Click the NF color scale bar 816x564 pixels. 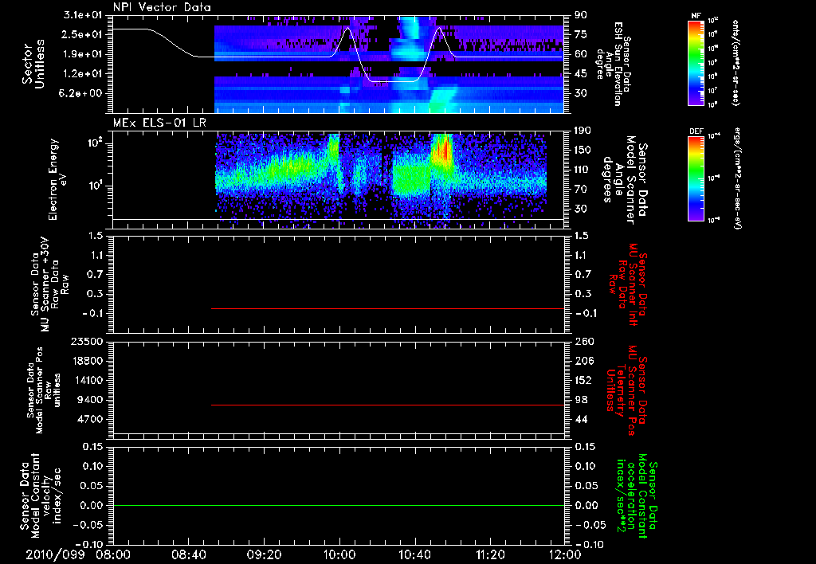(696, 62)
